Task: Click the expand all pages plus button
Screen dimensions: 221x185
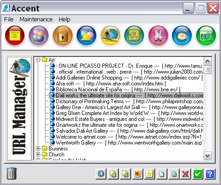Action: click(x=125, y=174)
